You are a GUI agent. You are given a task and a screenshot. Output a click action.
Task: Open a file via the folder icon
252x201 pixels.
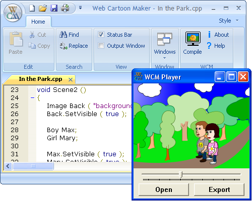[43, 8]
